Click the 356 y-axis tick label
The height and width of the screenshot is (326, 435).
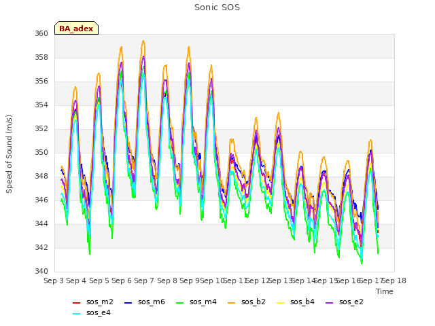pyautogui.click(x=41, y=81)
